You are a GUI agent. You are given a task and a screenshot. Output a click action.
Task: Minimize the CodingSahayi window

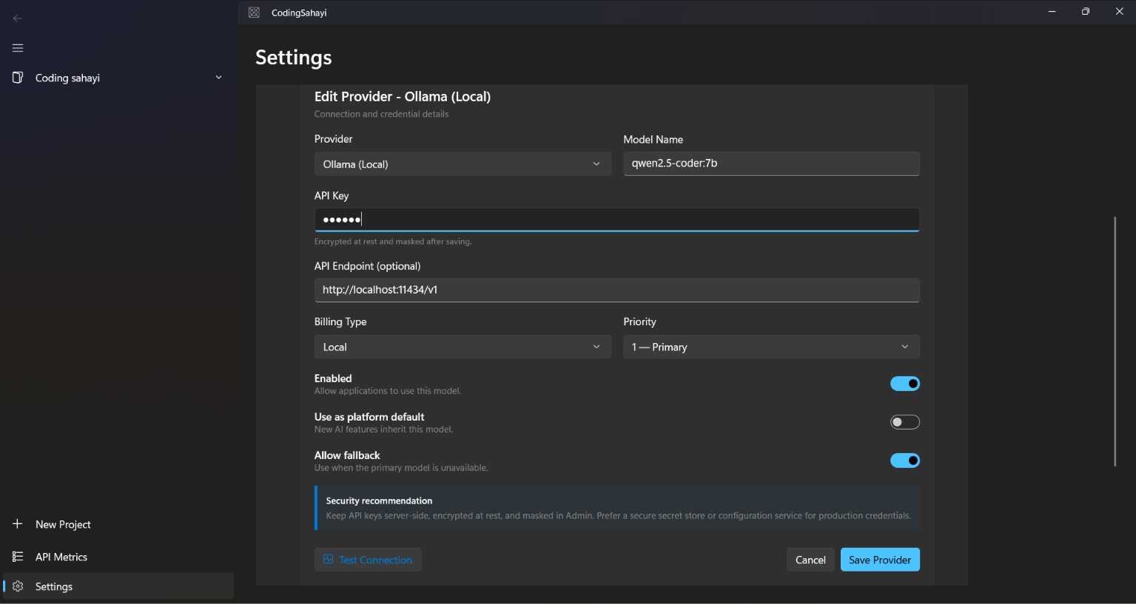[x=1052, y=12]
